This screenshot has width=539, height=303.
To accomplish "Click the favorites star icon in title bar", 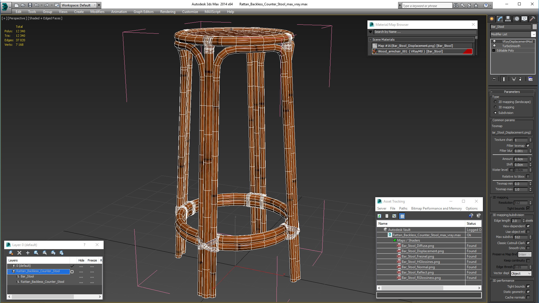I will pyautogui.click(x=476, y=5).
